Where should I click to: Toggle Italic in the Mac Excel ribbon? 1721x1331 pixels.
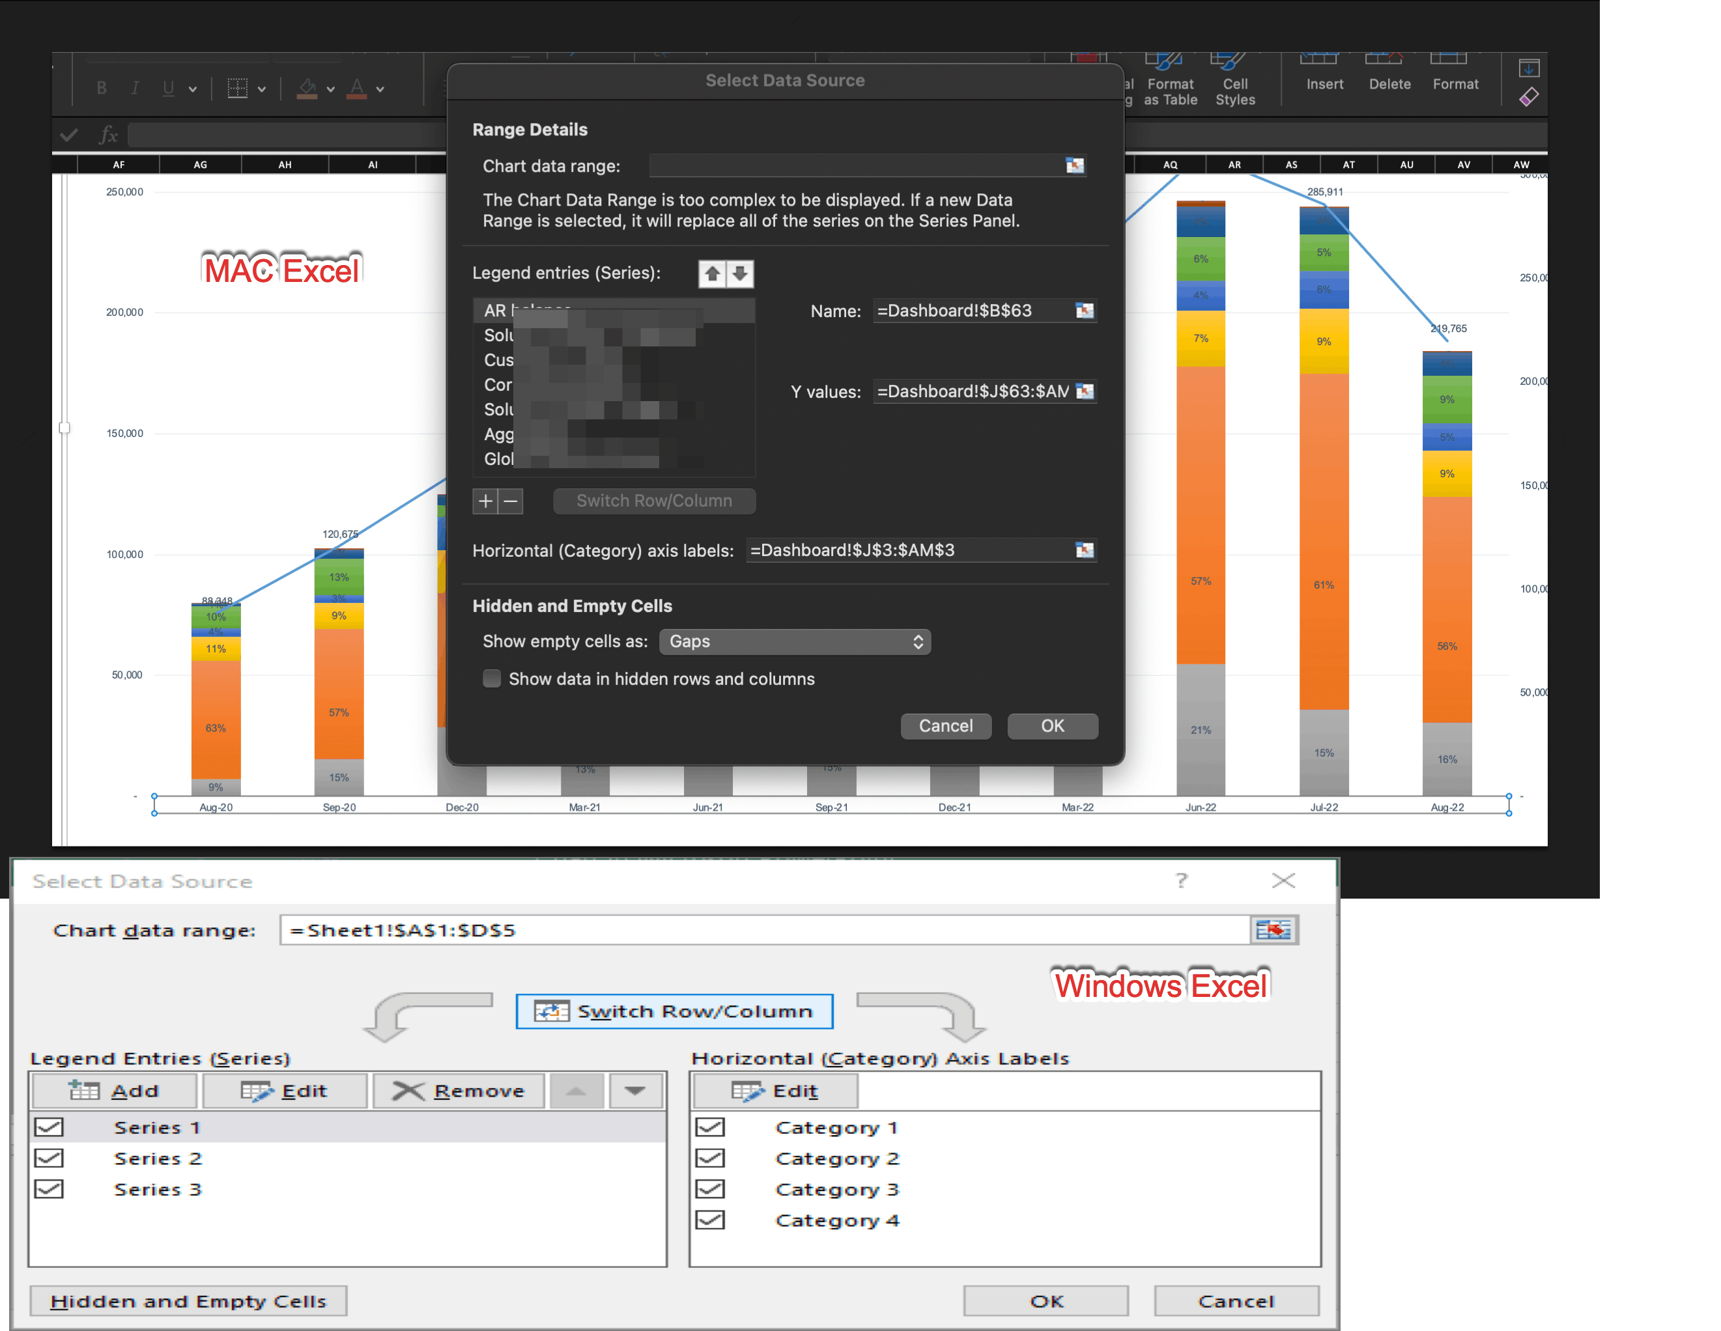(x=135, y=88)
